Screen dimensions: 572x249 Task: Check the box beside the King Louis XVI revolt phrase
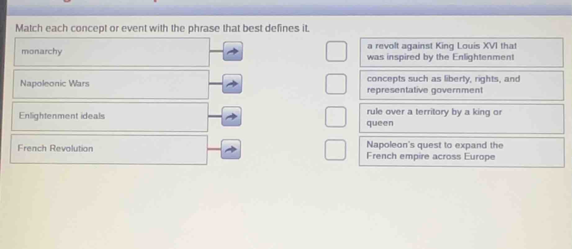click(x=336, y=51)
